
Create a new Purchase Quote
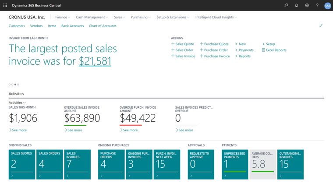point(214,44)
